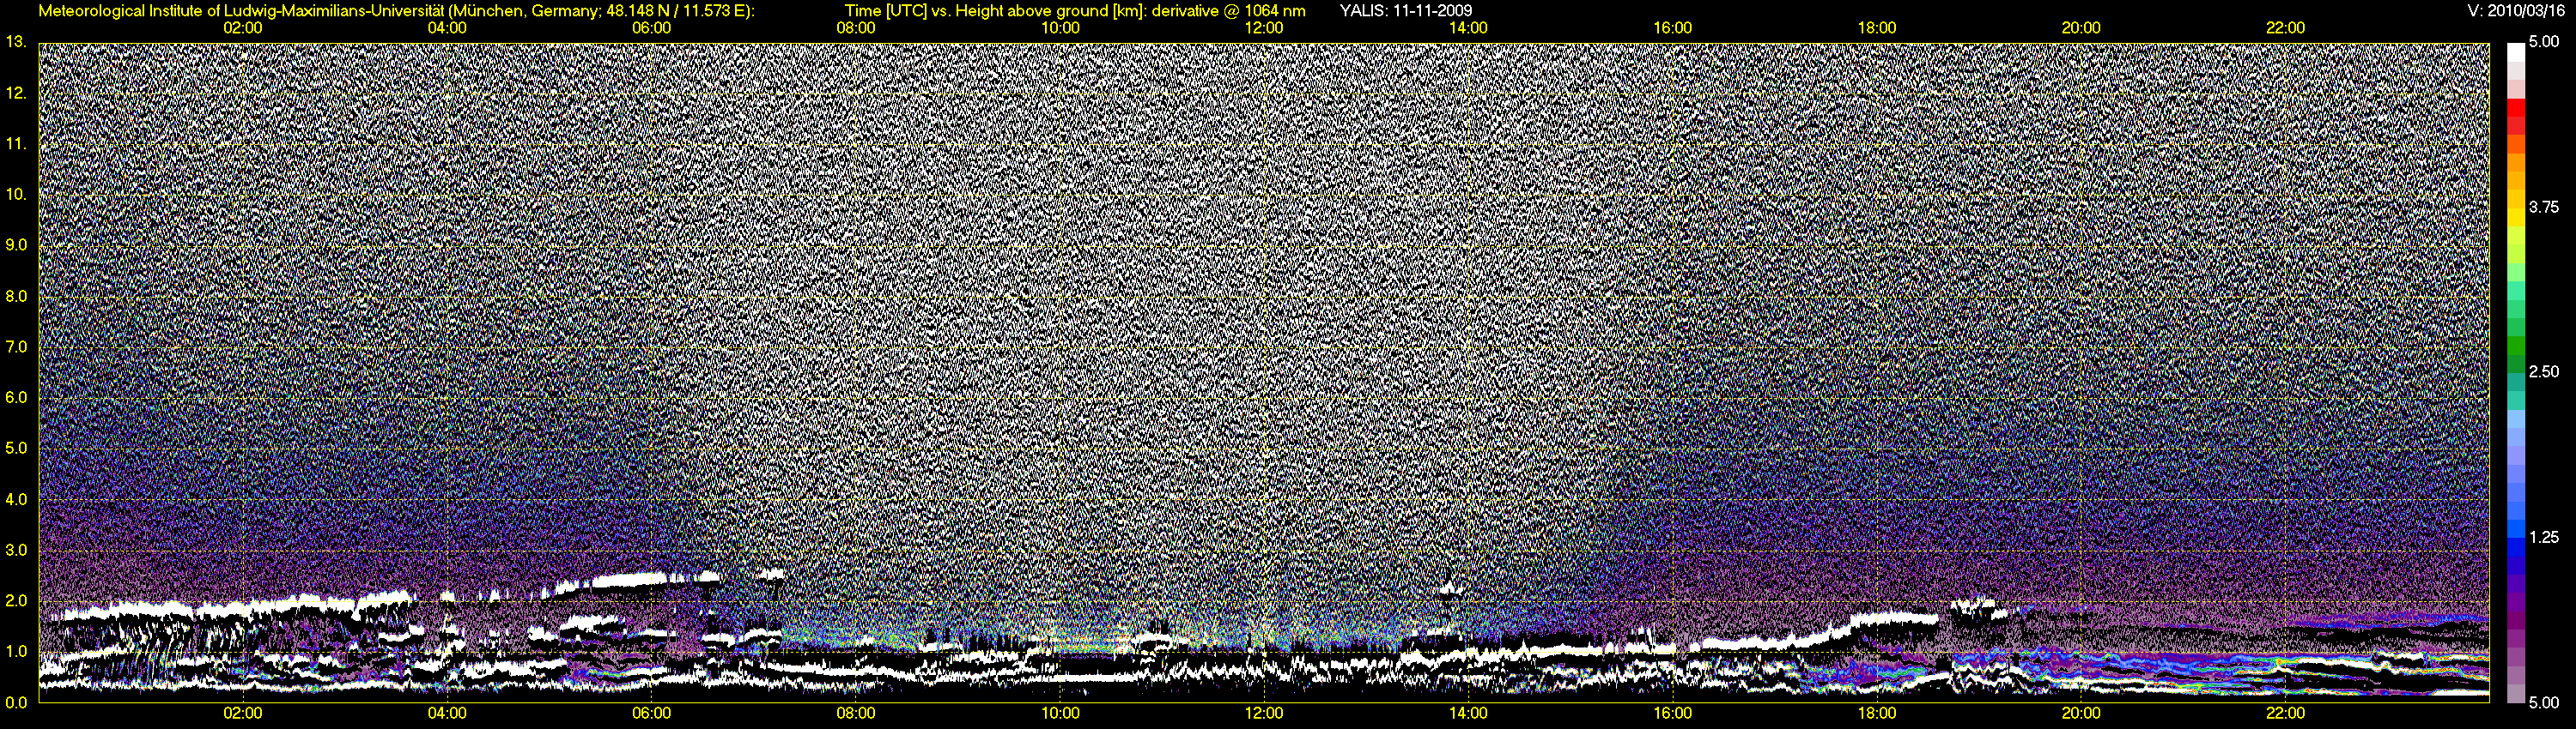2576x729 pixels.
Task: Click the 1.25 color scale label
Action: tap(2544, 537)
